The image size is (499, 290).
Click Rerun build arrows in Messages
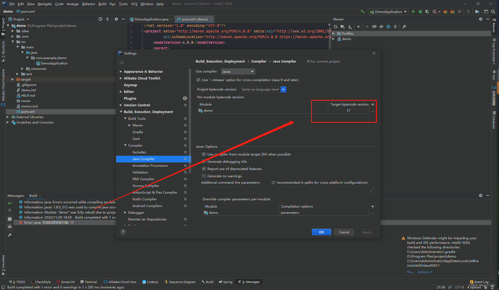(x=10, y=203)
